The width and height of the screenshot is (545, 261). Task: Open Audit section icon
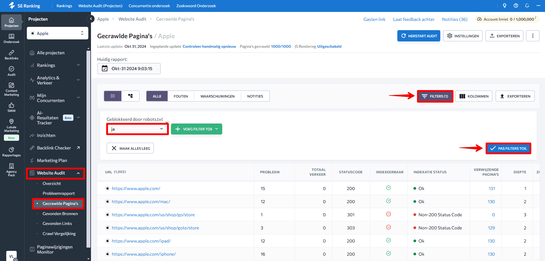point(11,71)
